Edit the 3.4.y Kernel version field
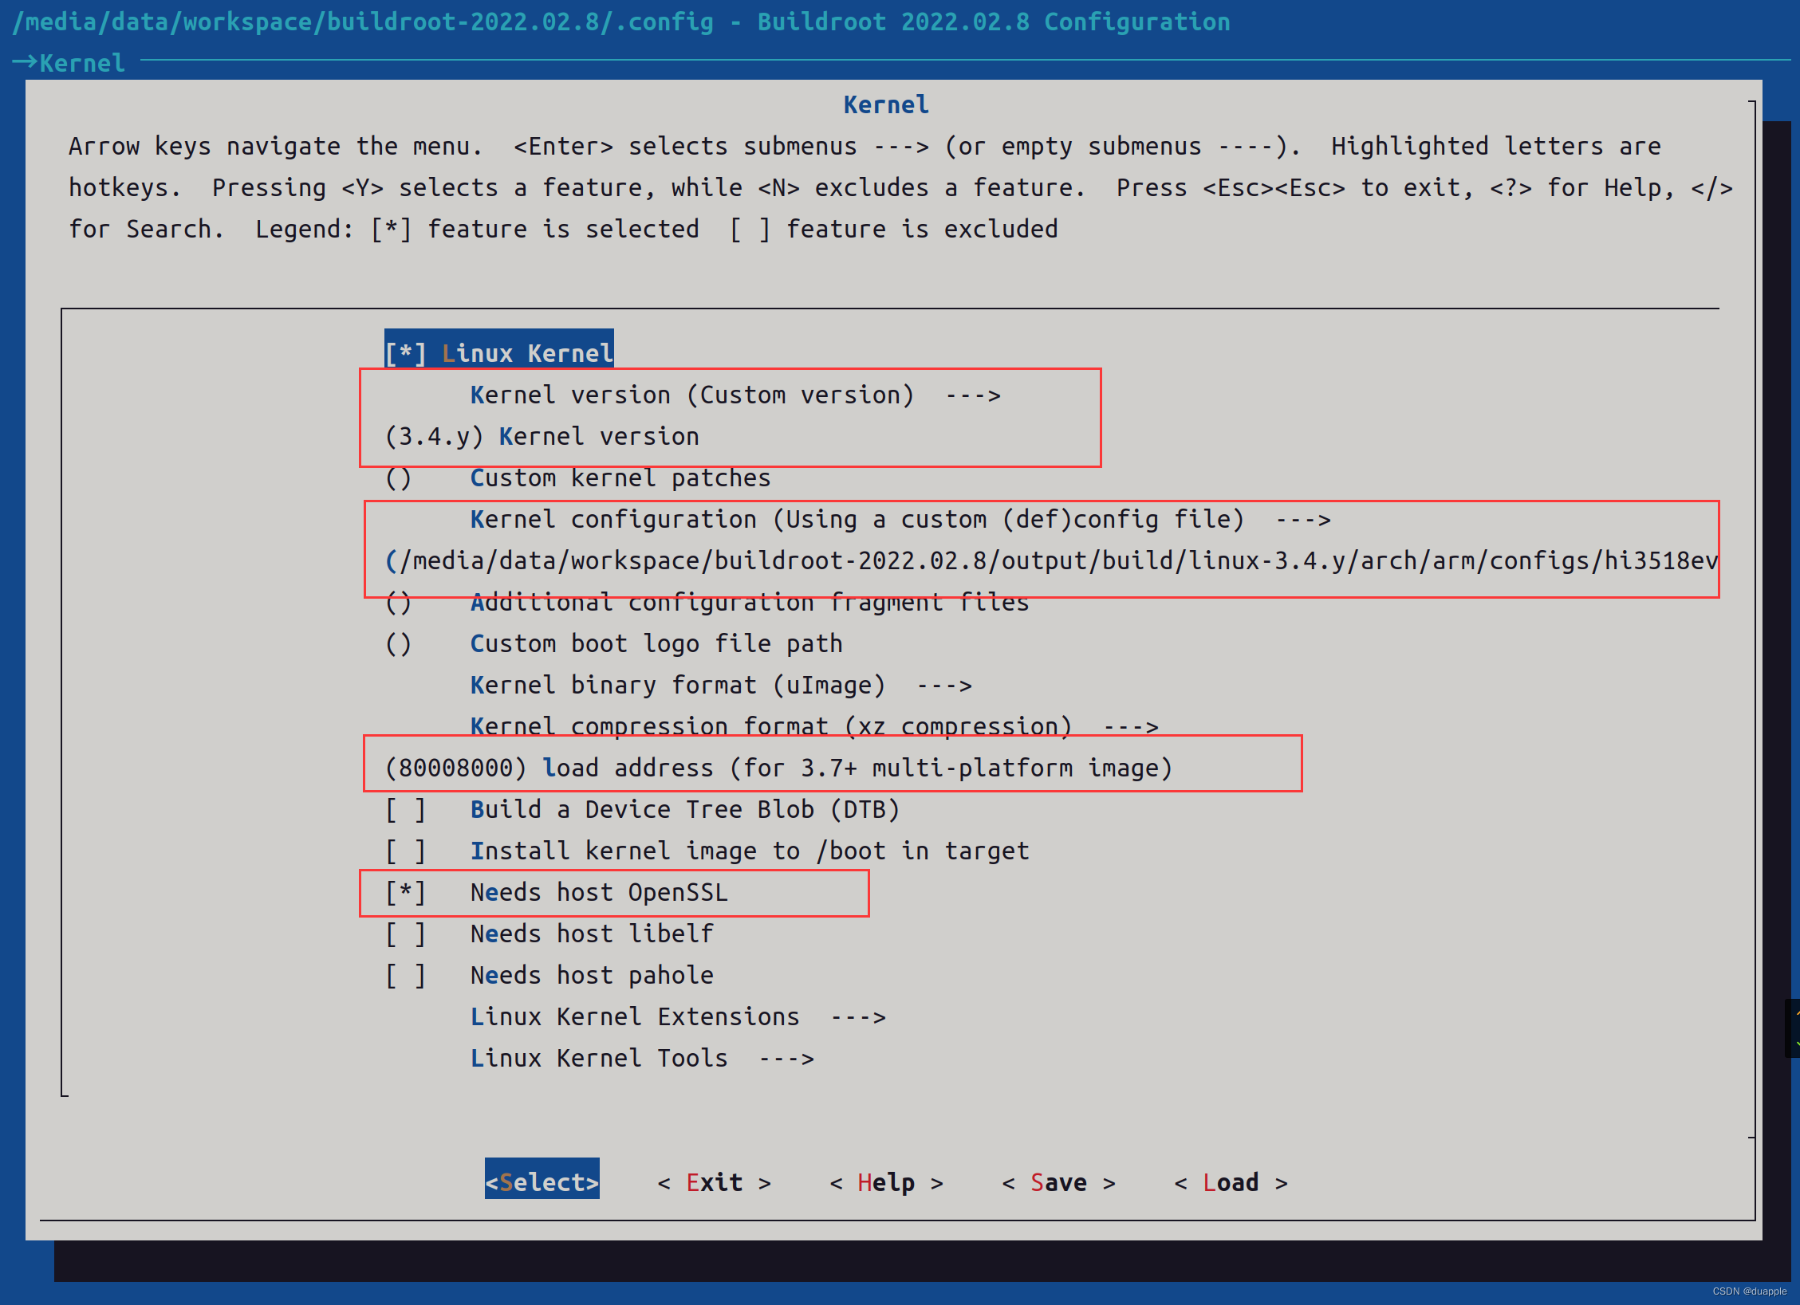 click(542, 436)
